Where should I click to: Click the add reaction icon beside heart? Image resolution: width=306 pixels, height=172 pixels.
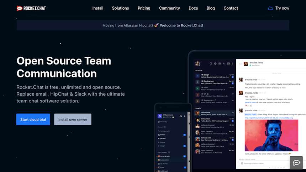251,106
